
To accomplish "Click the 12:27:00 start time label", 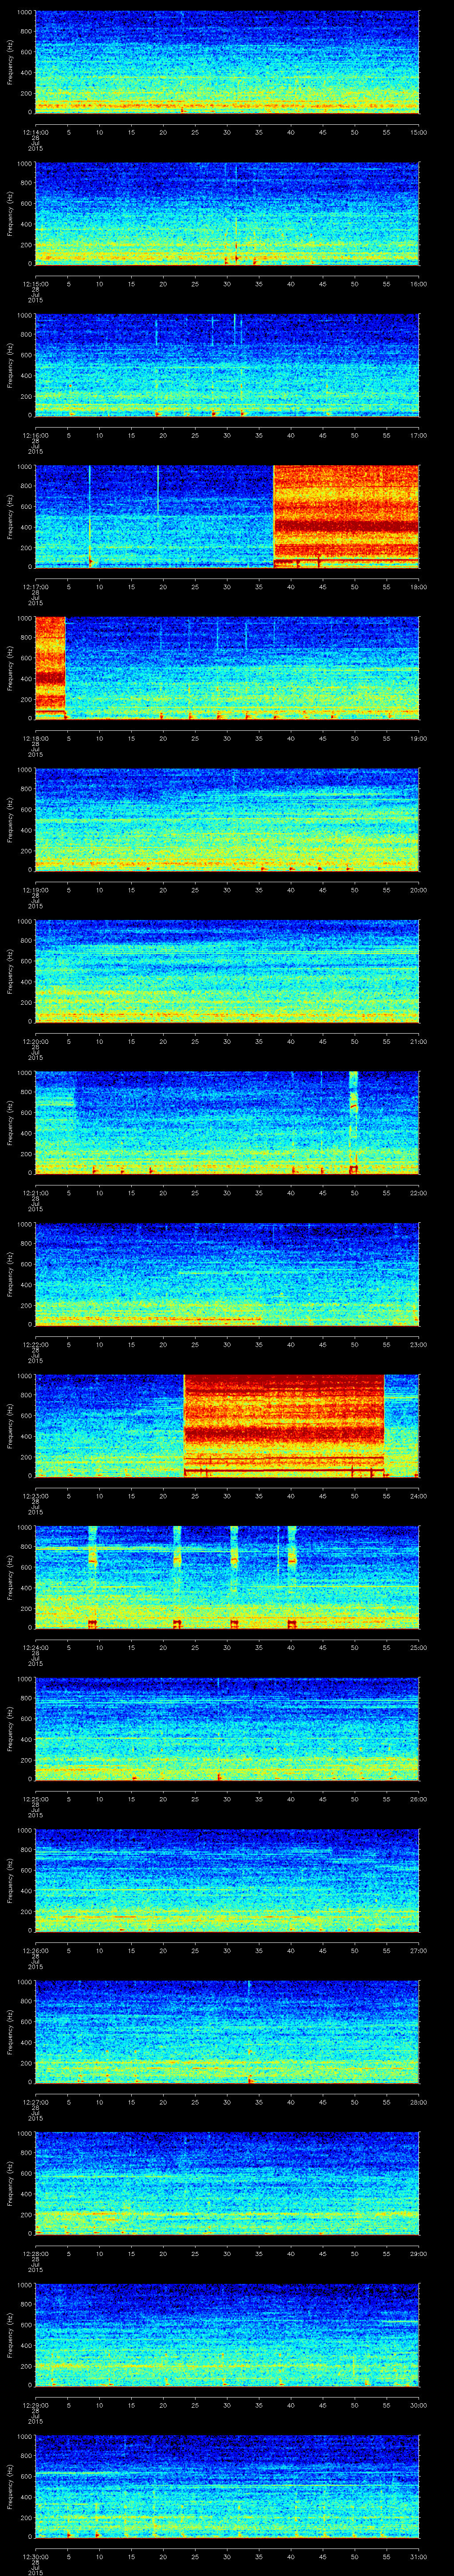I will click(35, 2101).
